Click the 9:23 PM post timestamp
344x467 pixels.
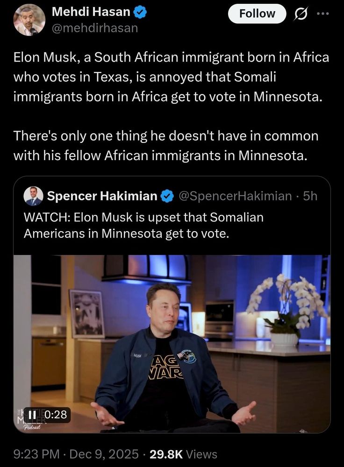point(76,454)
